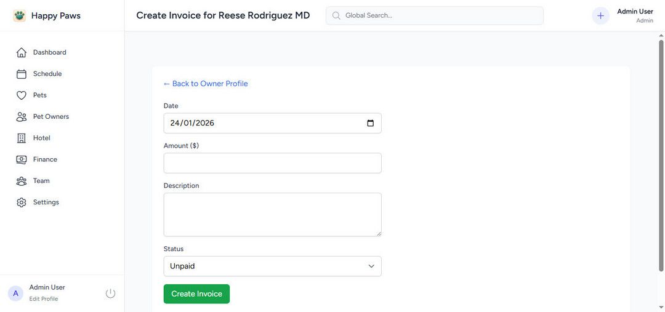Click the Happy Paws logo
The width and height of the screenshot is (665, 312).
(20, 16)
